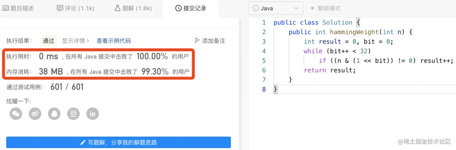Select the 提交记录 tab
Screen dimensions: 456x150
coord(191,8)
